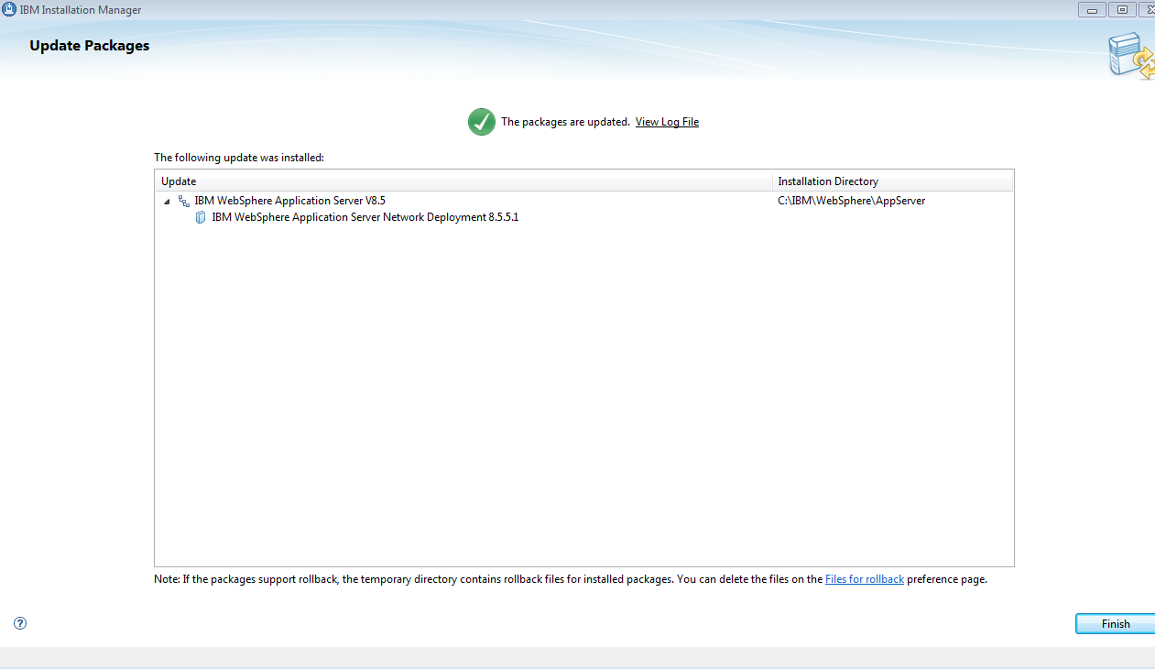
Task: Select IBM WebSphere Application Server V8.5 row
Action: point(583,201)
